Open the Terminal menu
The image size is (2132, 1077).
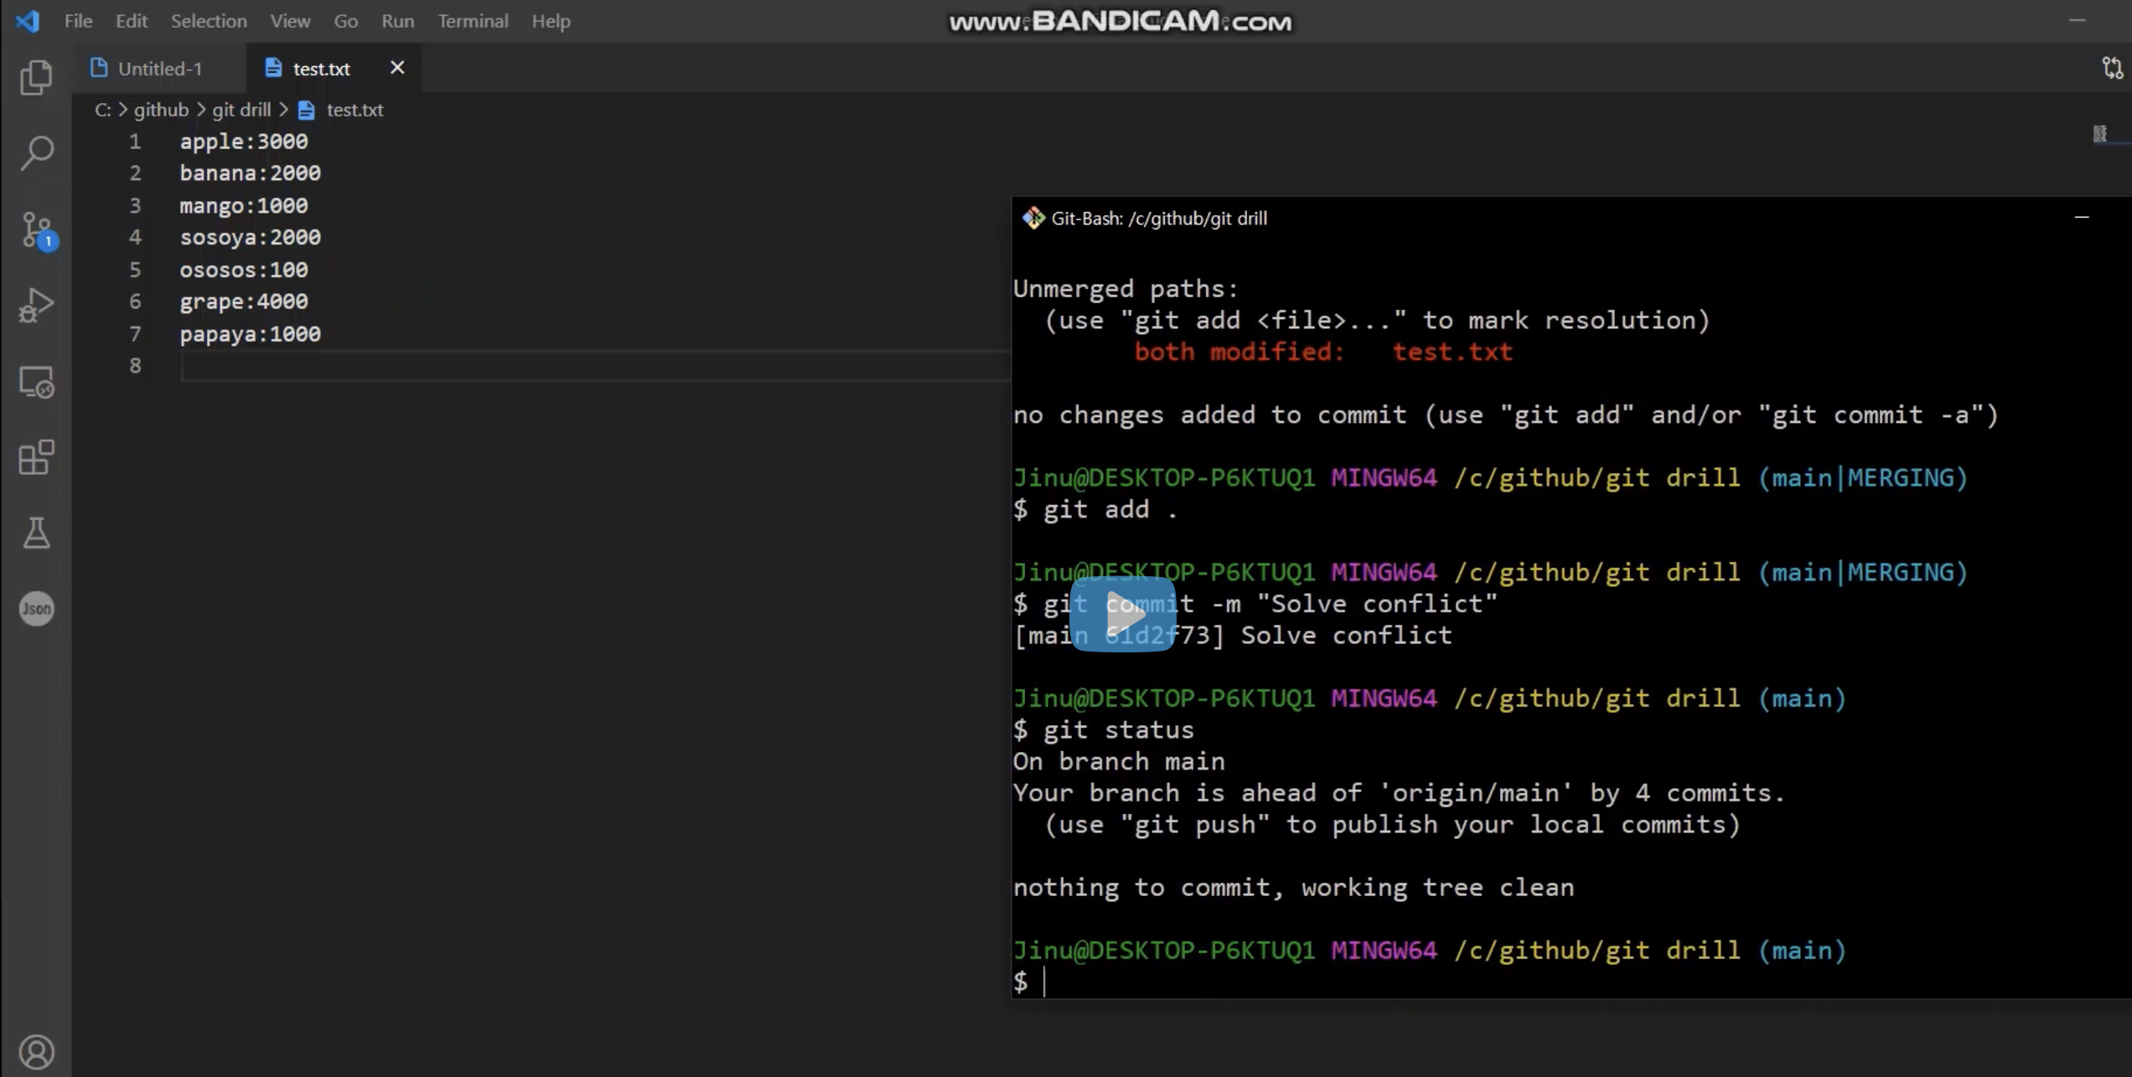(x=473, y=21)
